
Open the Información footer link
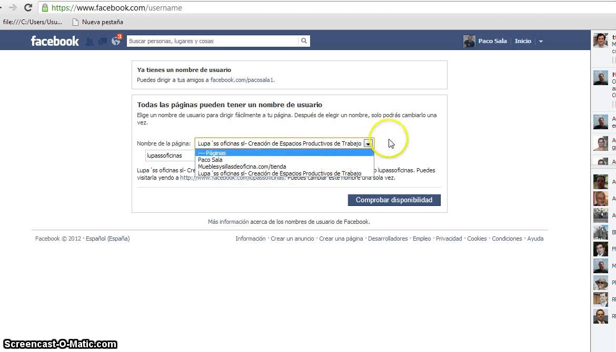click(x=250, y=239)
